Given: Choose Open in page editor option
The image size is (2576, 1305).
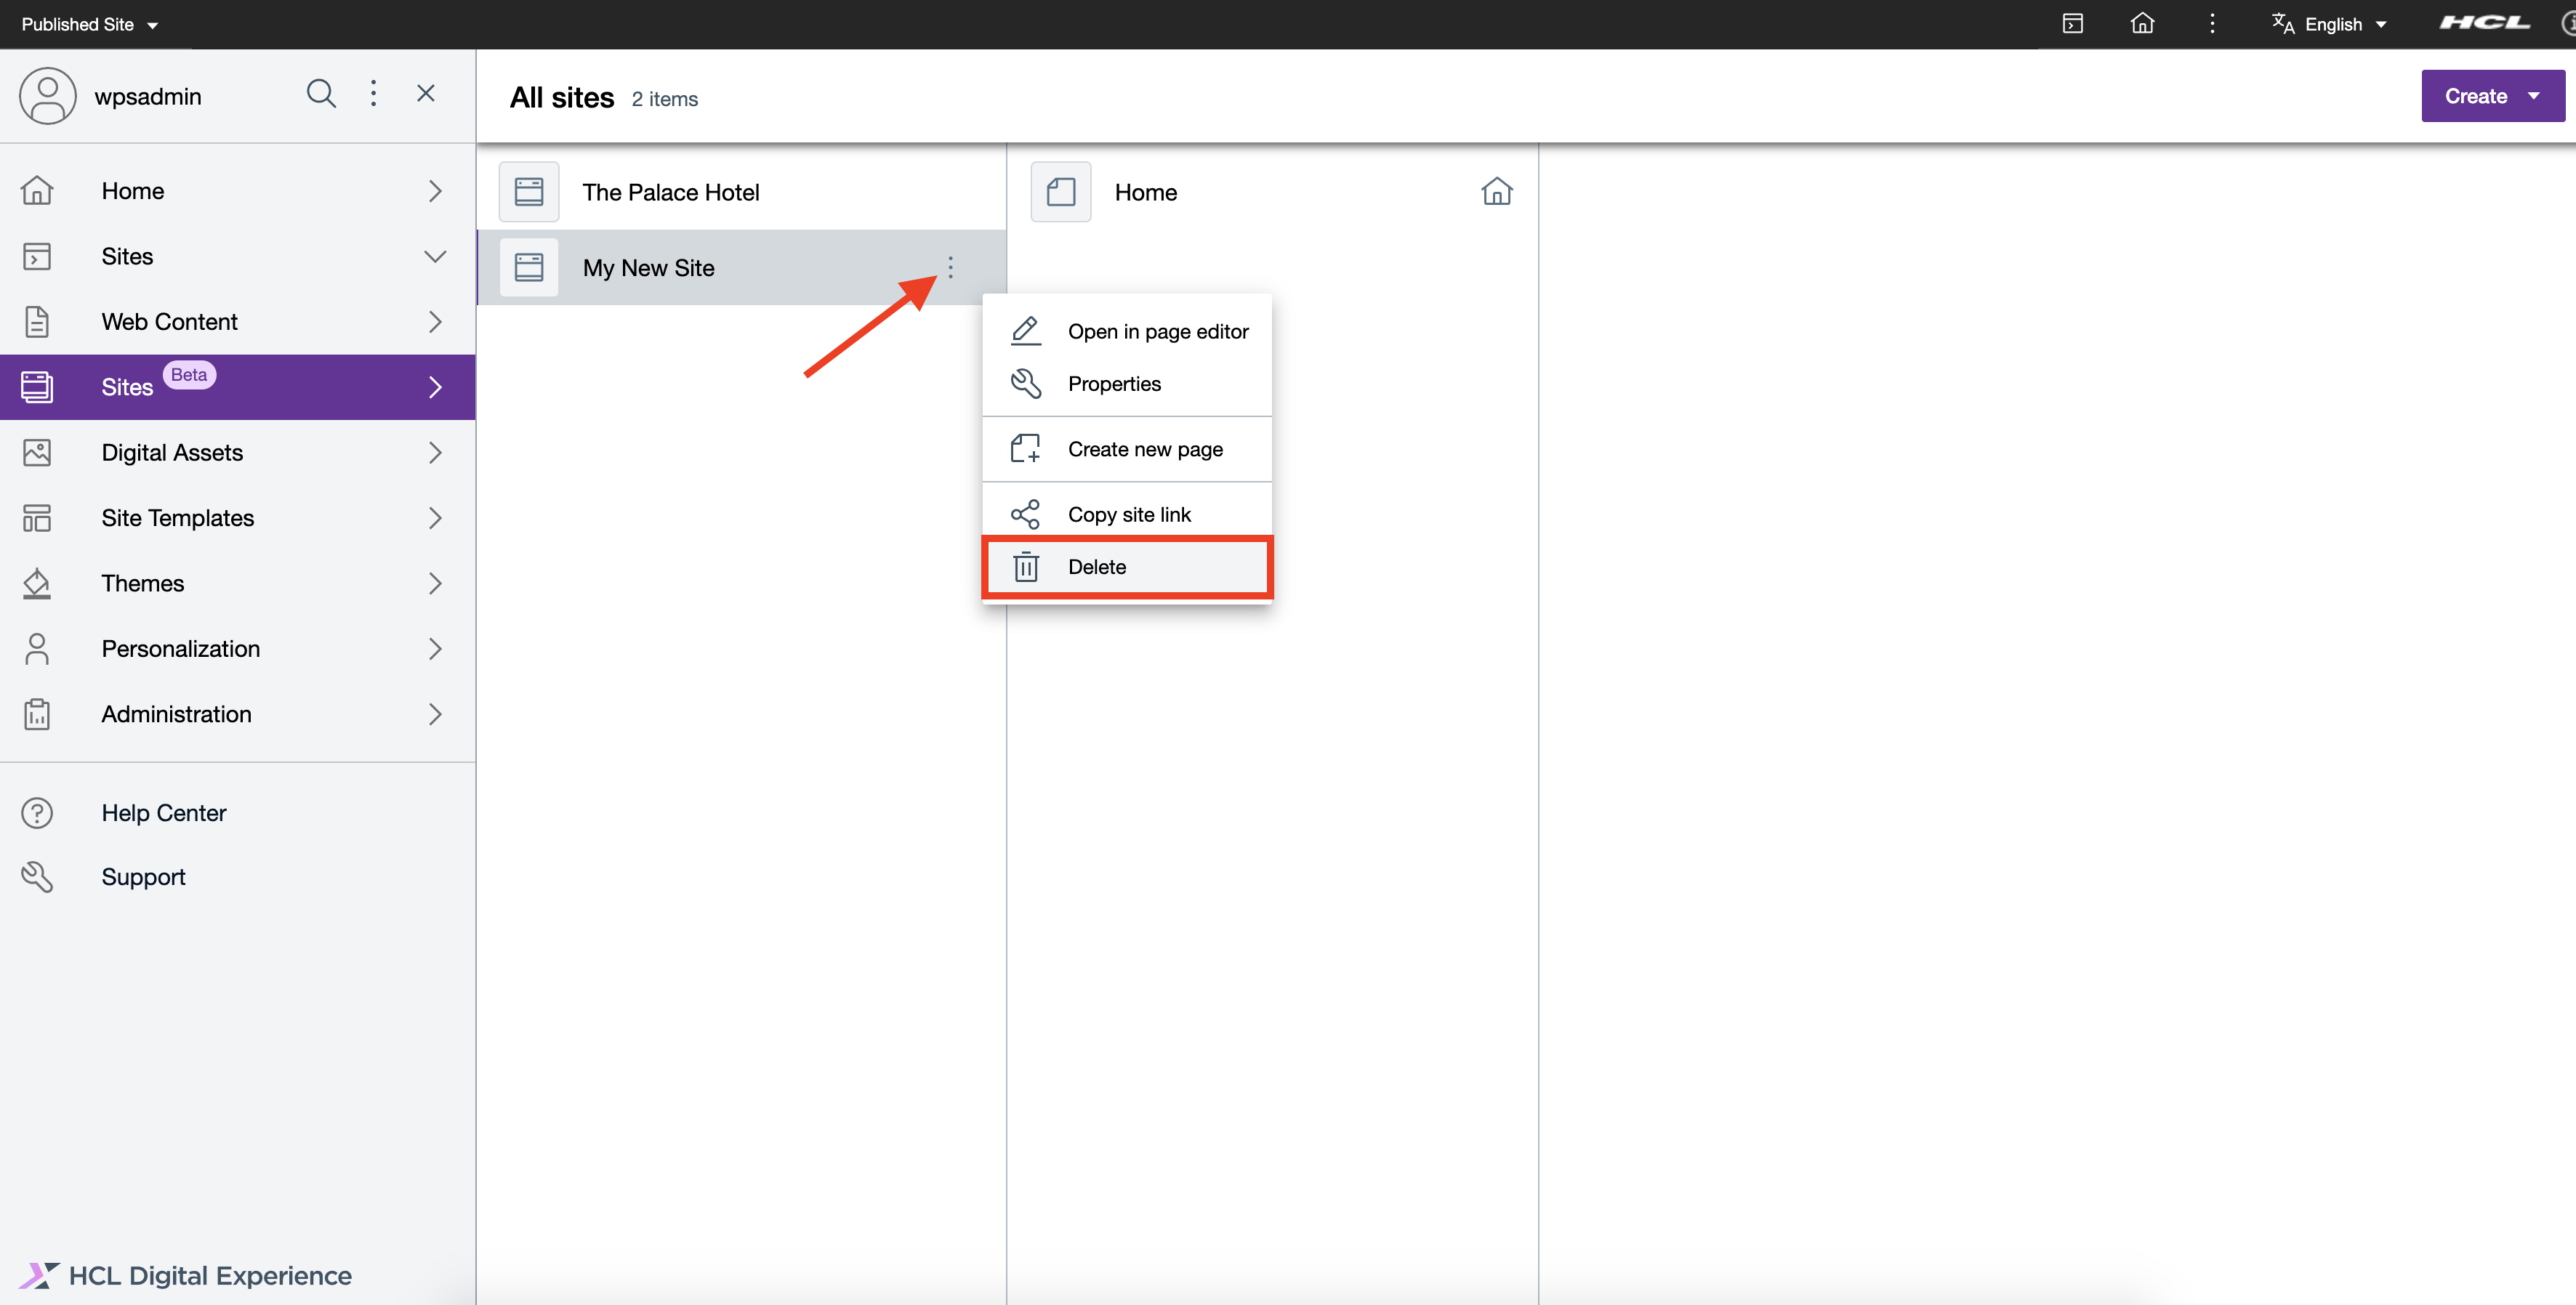Looking at the screenshot, I should [1157, 331].
